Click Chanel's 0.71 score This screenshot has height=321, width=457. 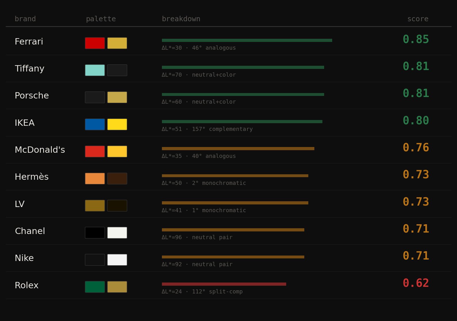click(x=416, y=229)
